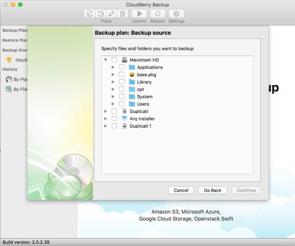Expand the Arq Installer volume
The image size is (295, 246).
[x=105, y=118]
